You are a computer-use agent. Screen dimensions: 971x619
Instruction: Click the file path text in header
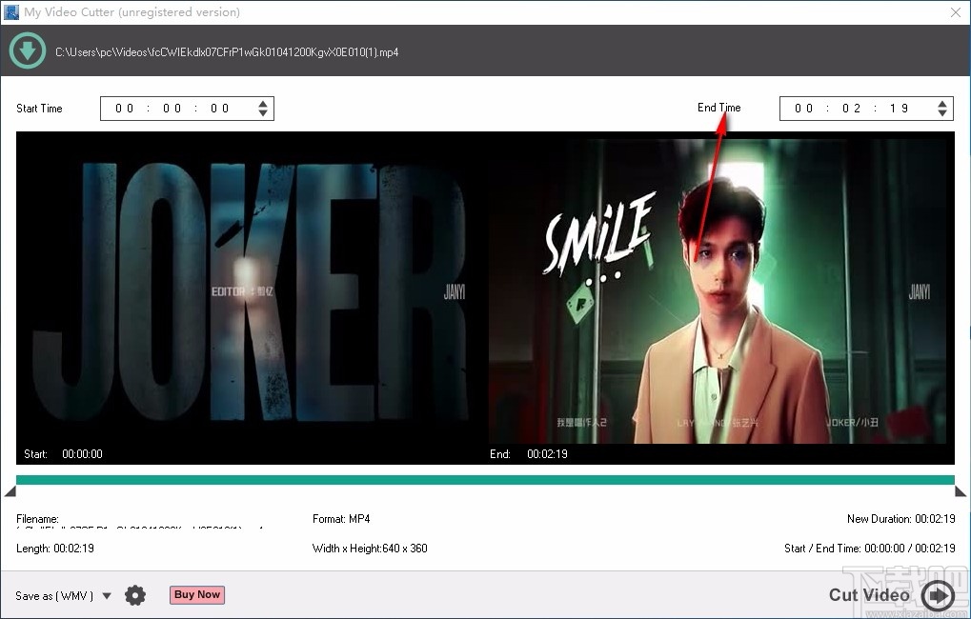tap(227, 52)
